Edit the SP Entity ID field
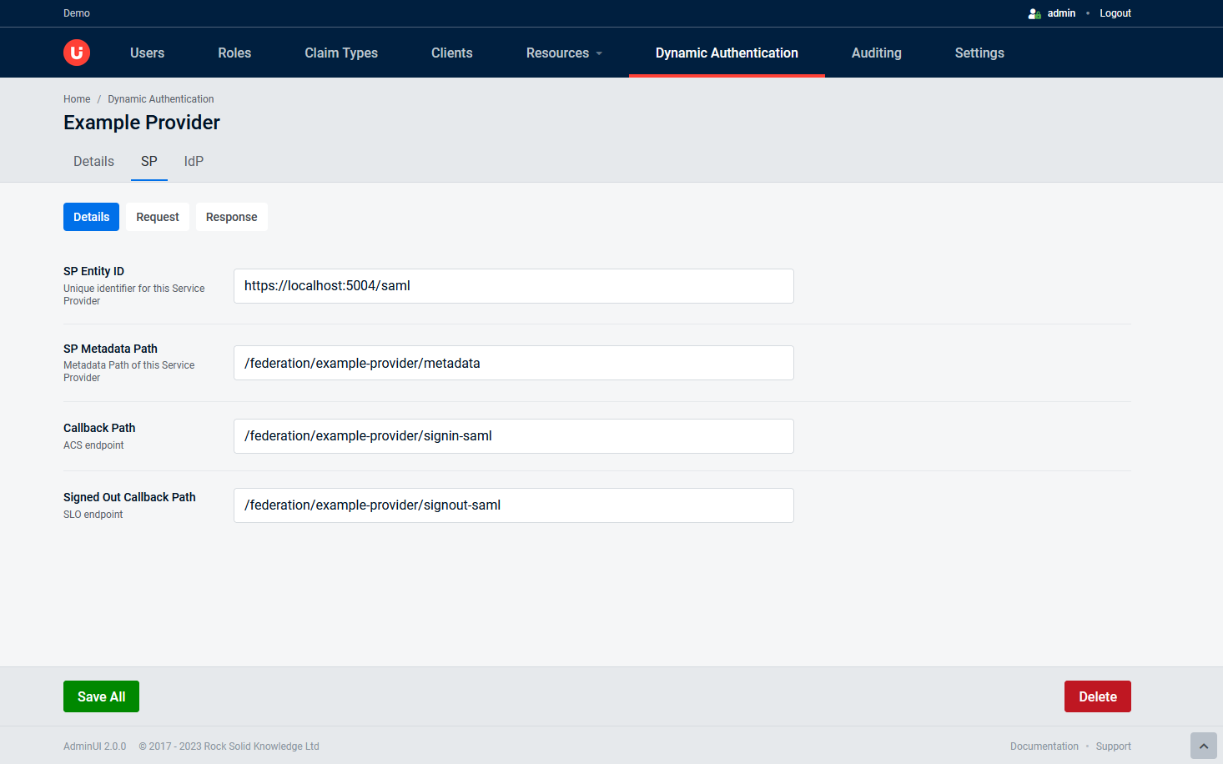 pos(513,286)
